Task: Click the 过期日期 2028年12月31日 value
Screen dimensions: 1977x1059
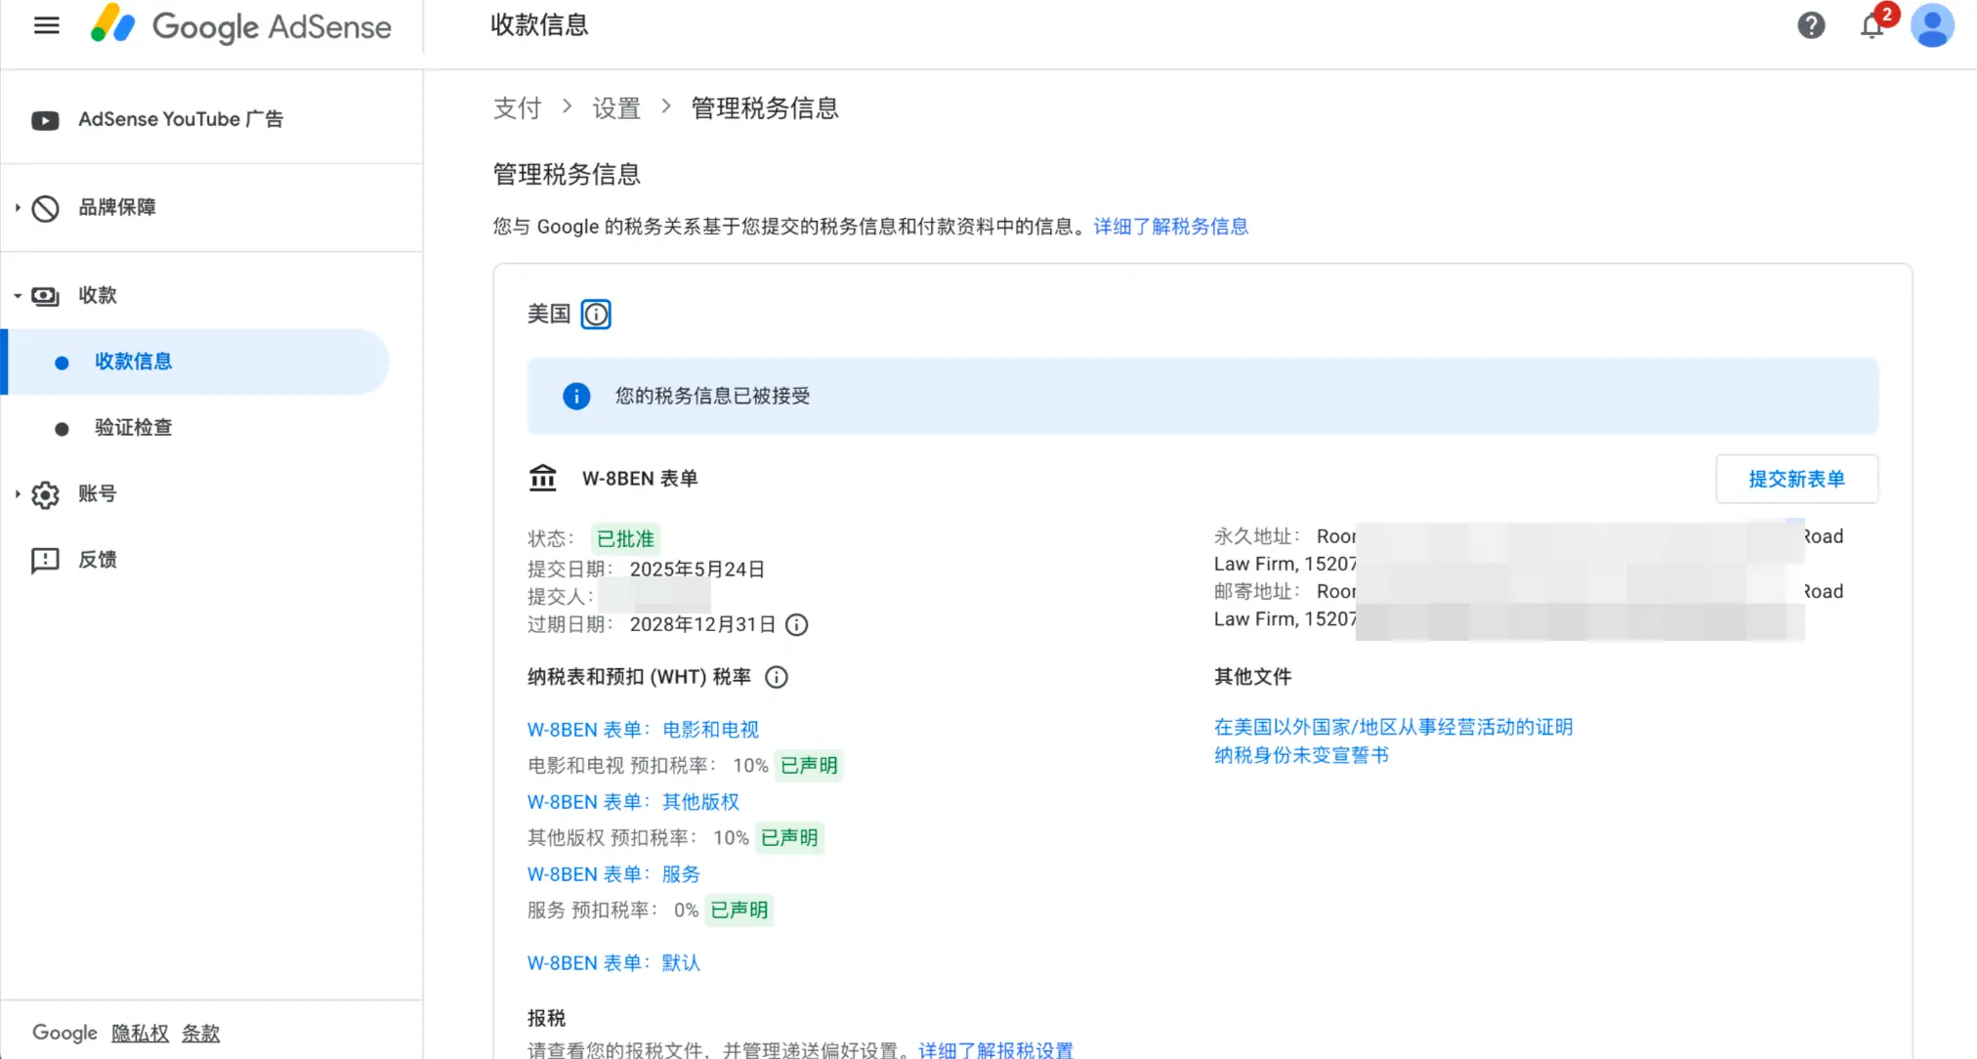Action: [x=703, y=625]
